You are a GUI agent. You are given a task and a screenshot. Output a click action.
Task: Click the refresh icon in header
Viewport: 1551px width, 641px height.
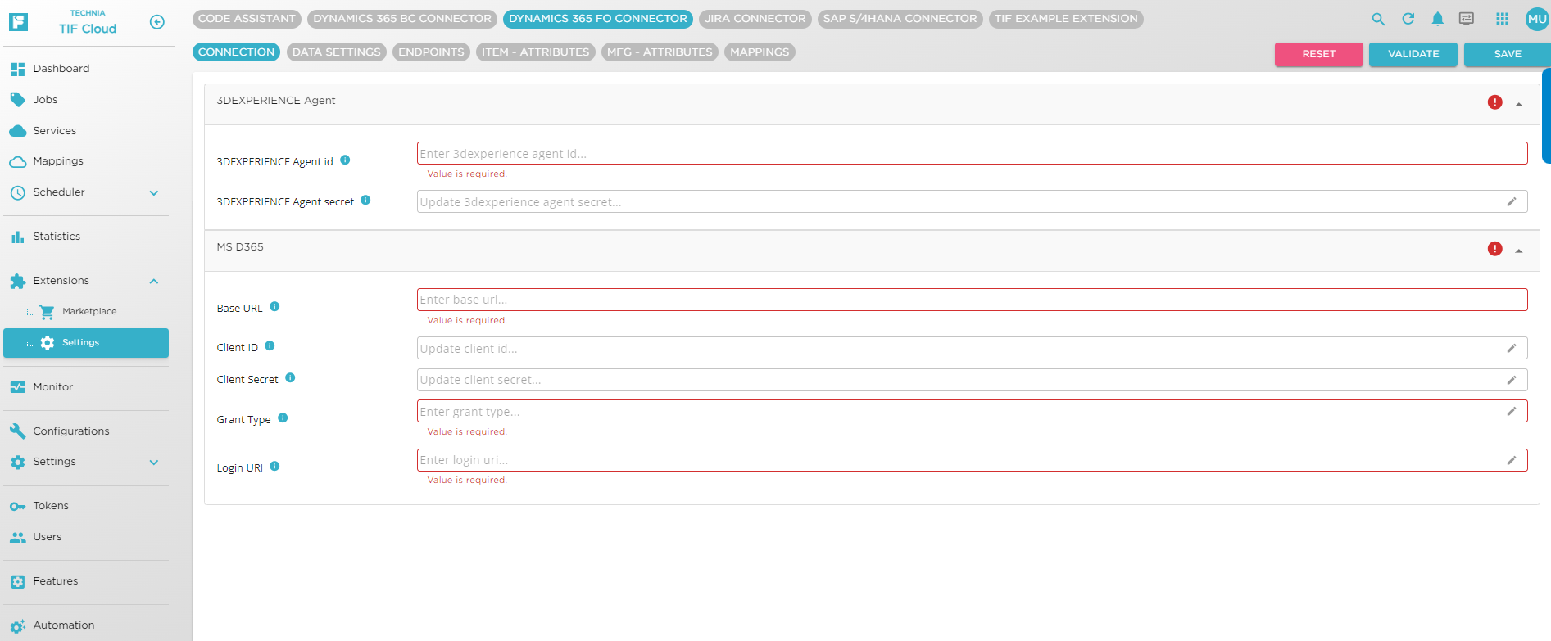[1408, 19]
